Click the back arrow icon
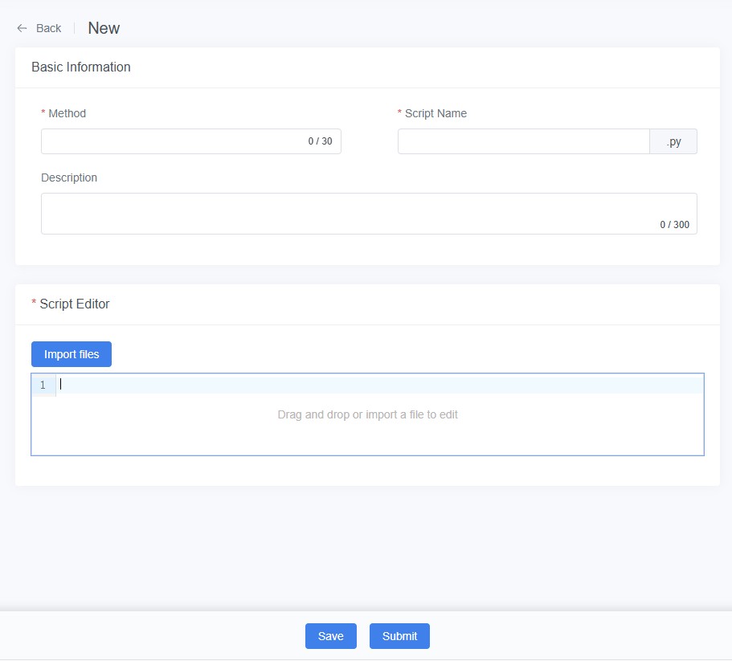This screenshot has height=661, width=732. click(x=22, y=27)
